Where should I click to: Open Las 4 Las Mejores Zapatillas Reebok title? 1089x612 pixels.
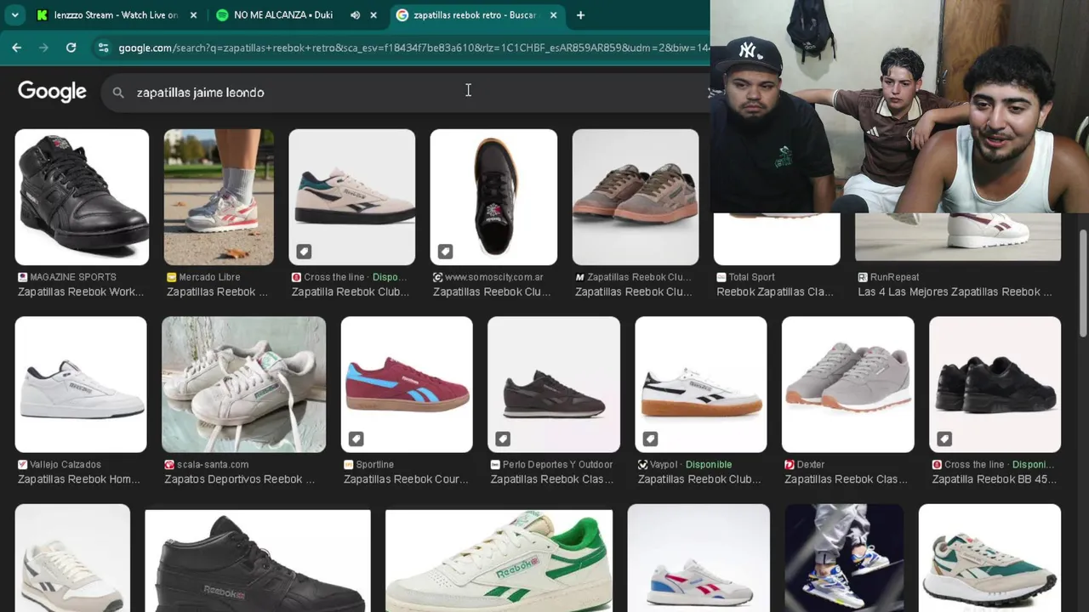click(955, 292)
